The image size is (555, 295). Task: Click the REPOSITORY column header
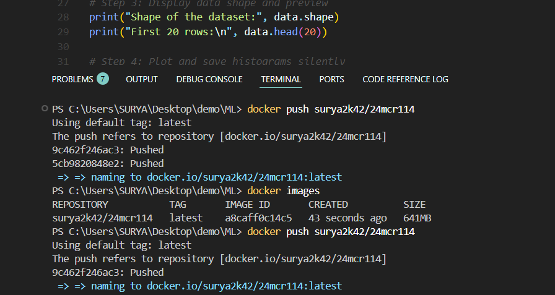[80, 205]
